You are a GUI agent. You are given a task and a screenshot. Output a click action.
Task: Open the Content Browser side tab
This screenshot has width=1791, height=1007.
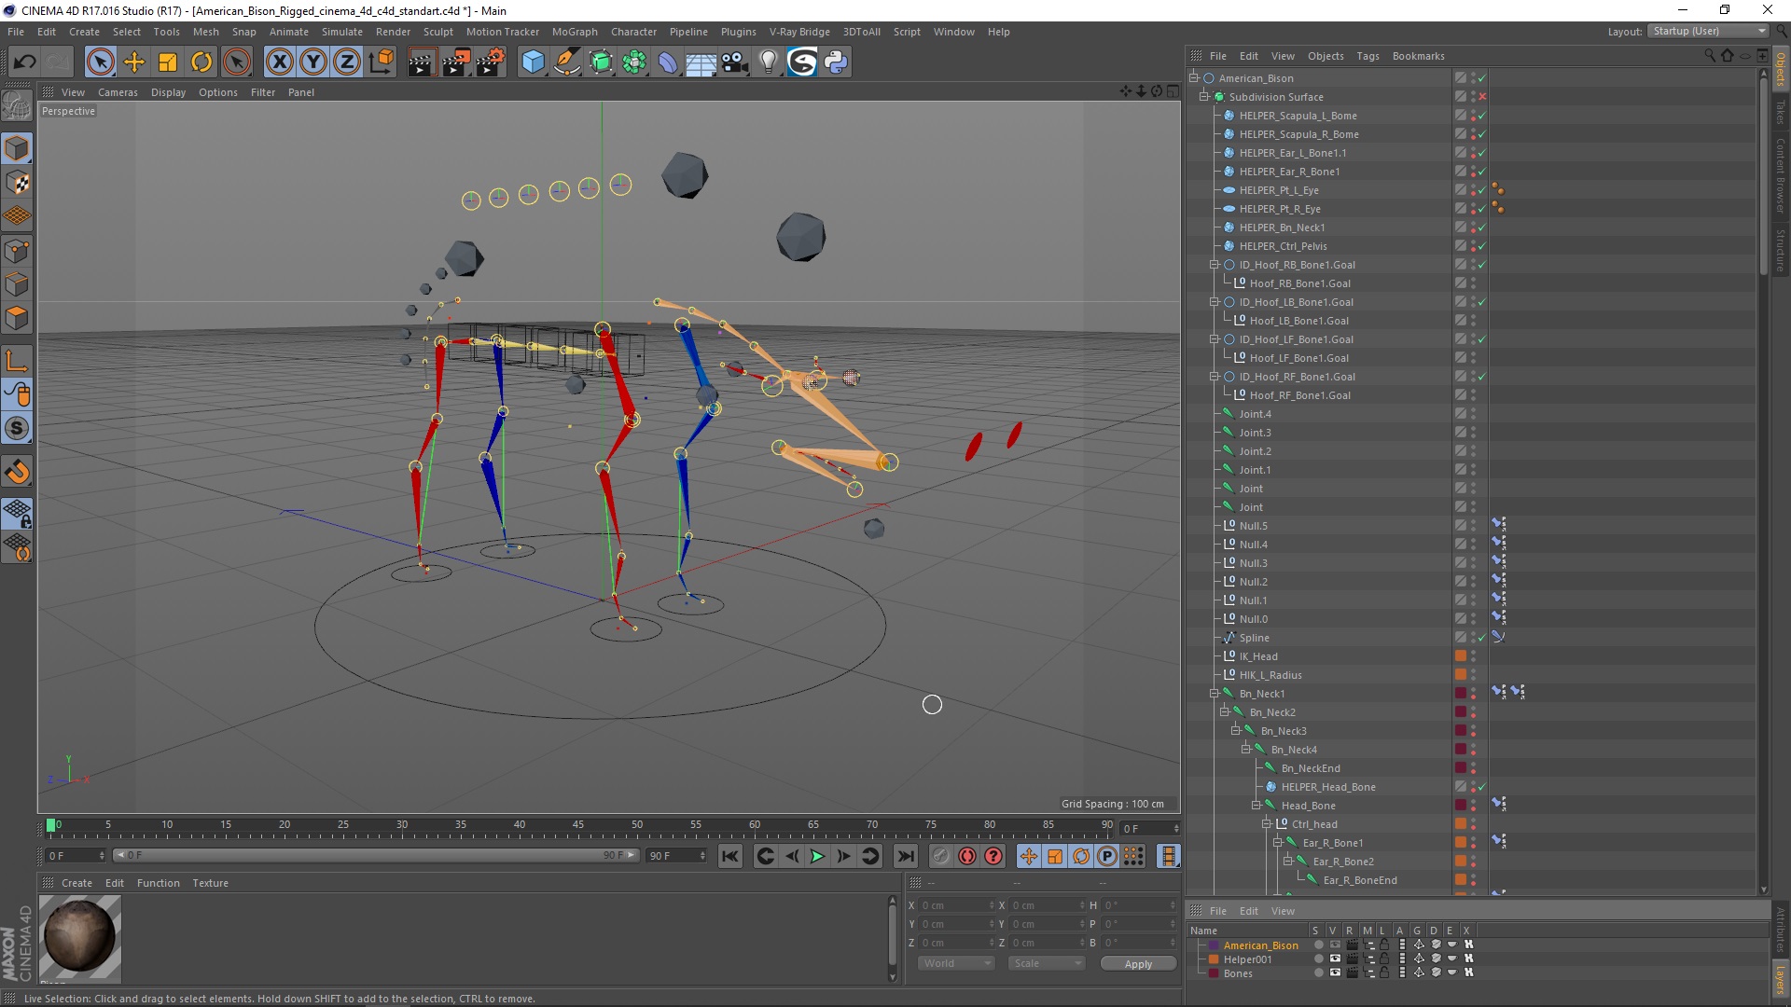1781,175
